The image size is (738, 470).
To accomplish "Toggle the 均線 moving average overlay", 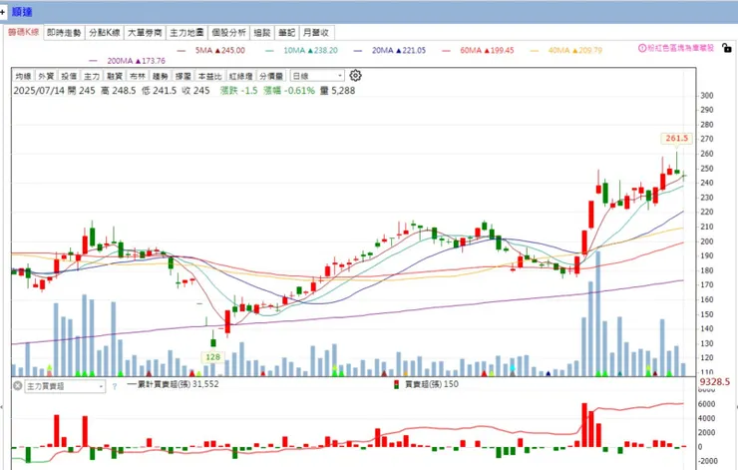I will pyautogui.click(x=23, y=76).
